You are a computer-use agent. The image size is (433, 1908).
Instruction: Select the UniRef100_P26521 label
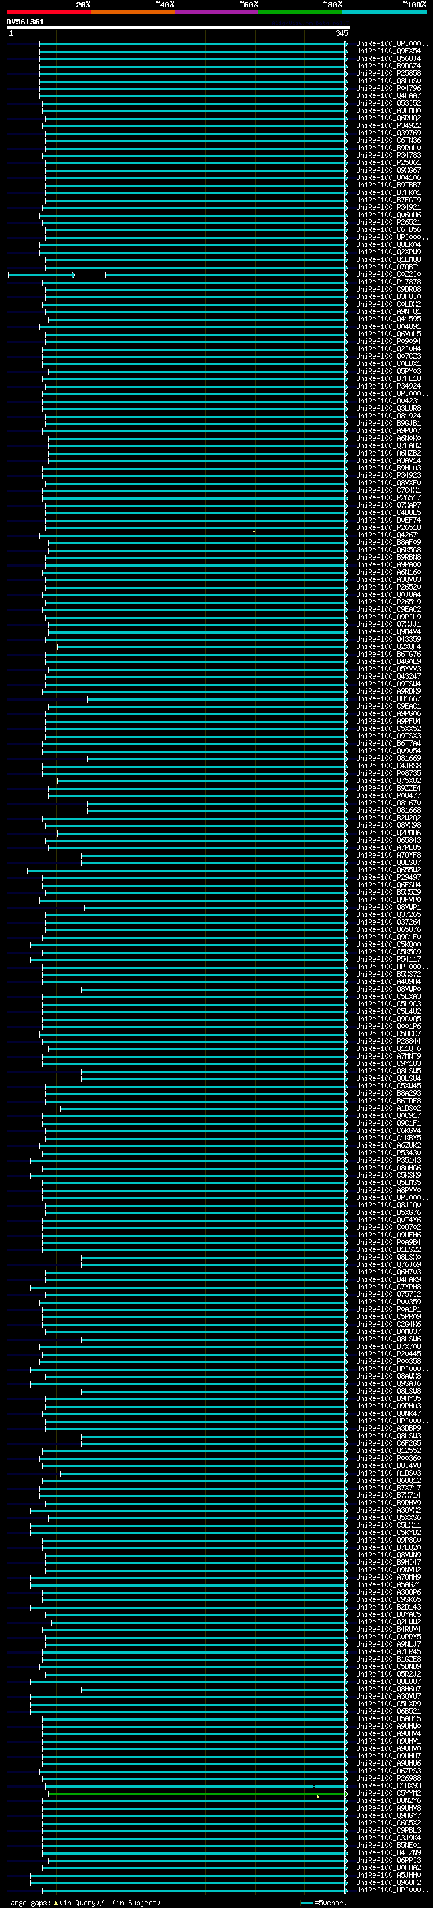388,222
